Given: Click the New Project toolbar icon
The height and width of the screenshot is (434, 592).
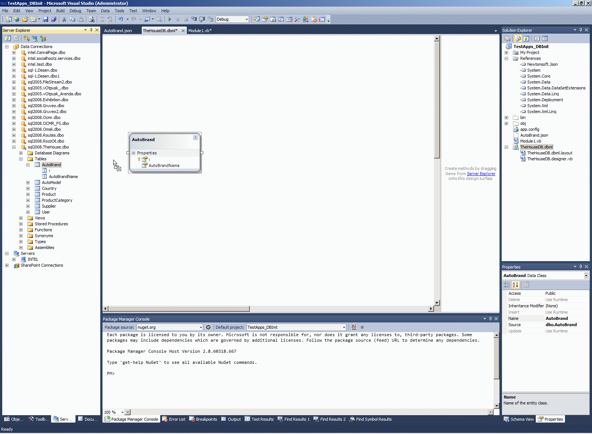Looking at the screenshot, I should point(9,19).
